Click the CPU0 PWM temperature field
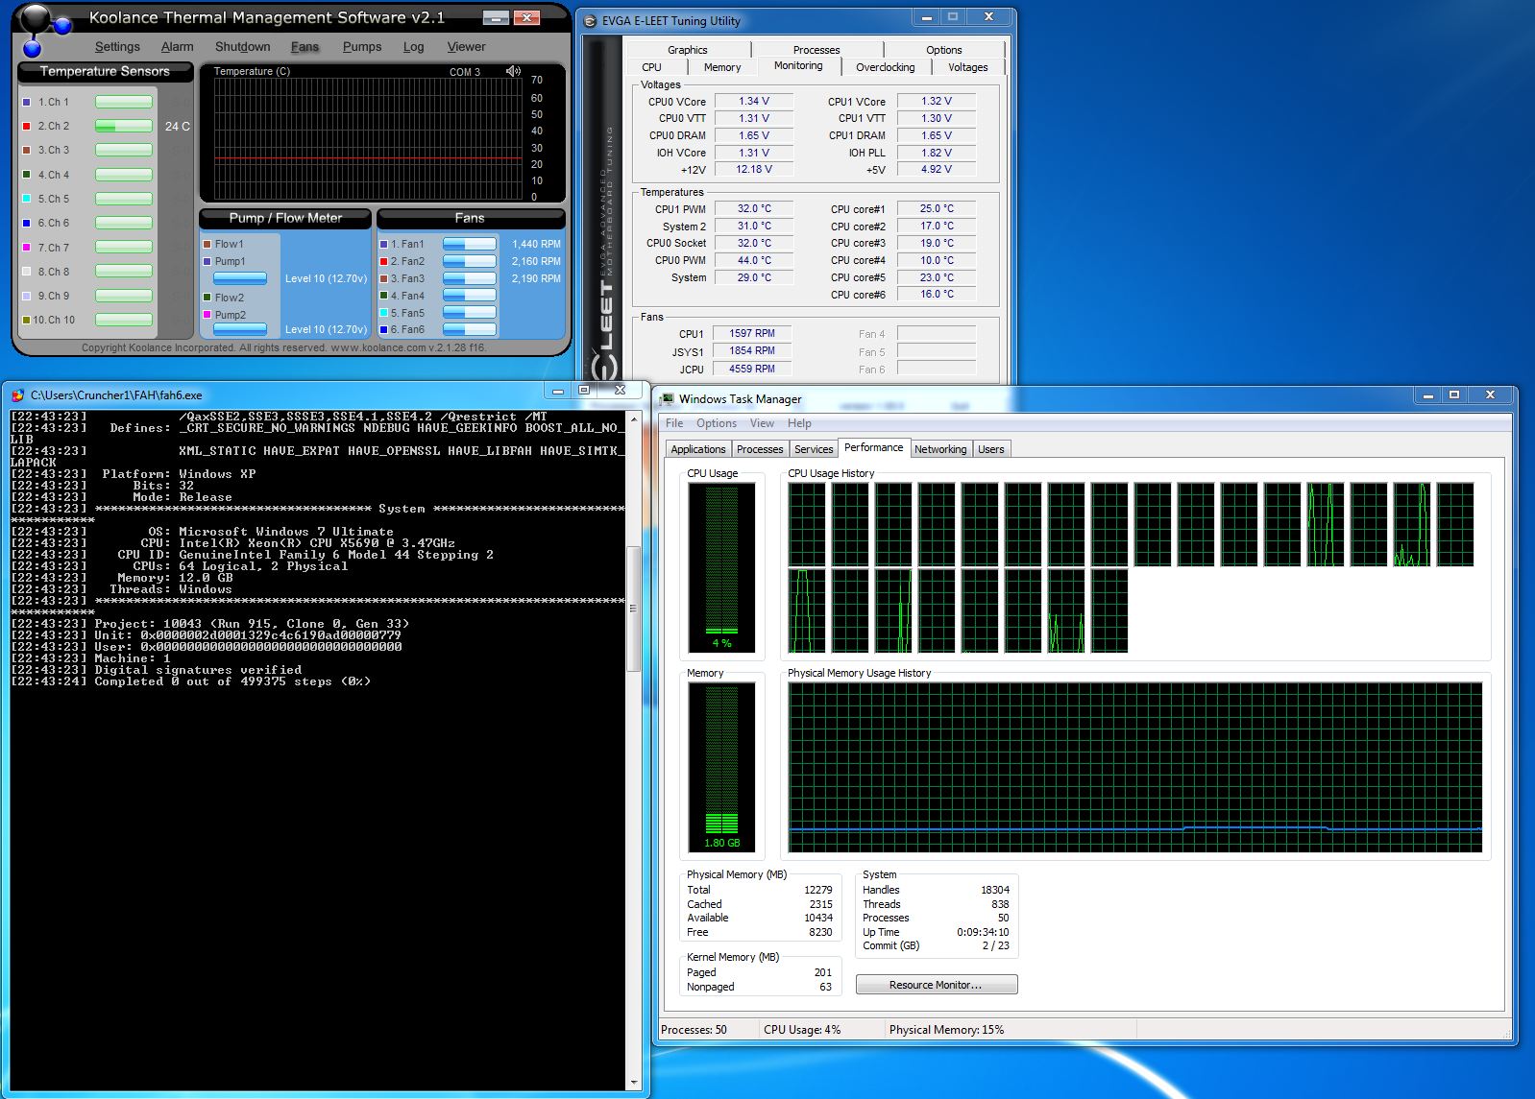This screenshot has height=1099, width=1535. 754,260
